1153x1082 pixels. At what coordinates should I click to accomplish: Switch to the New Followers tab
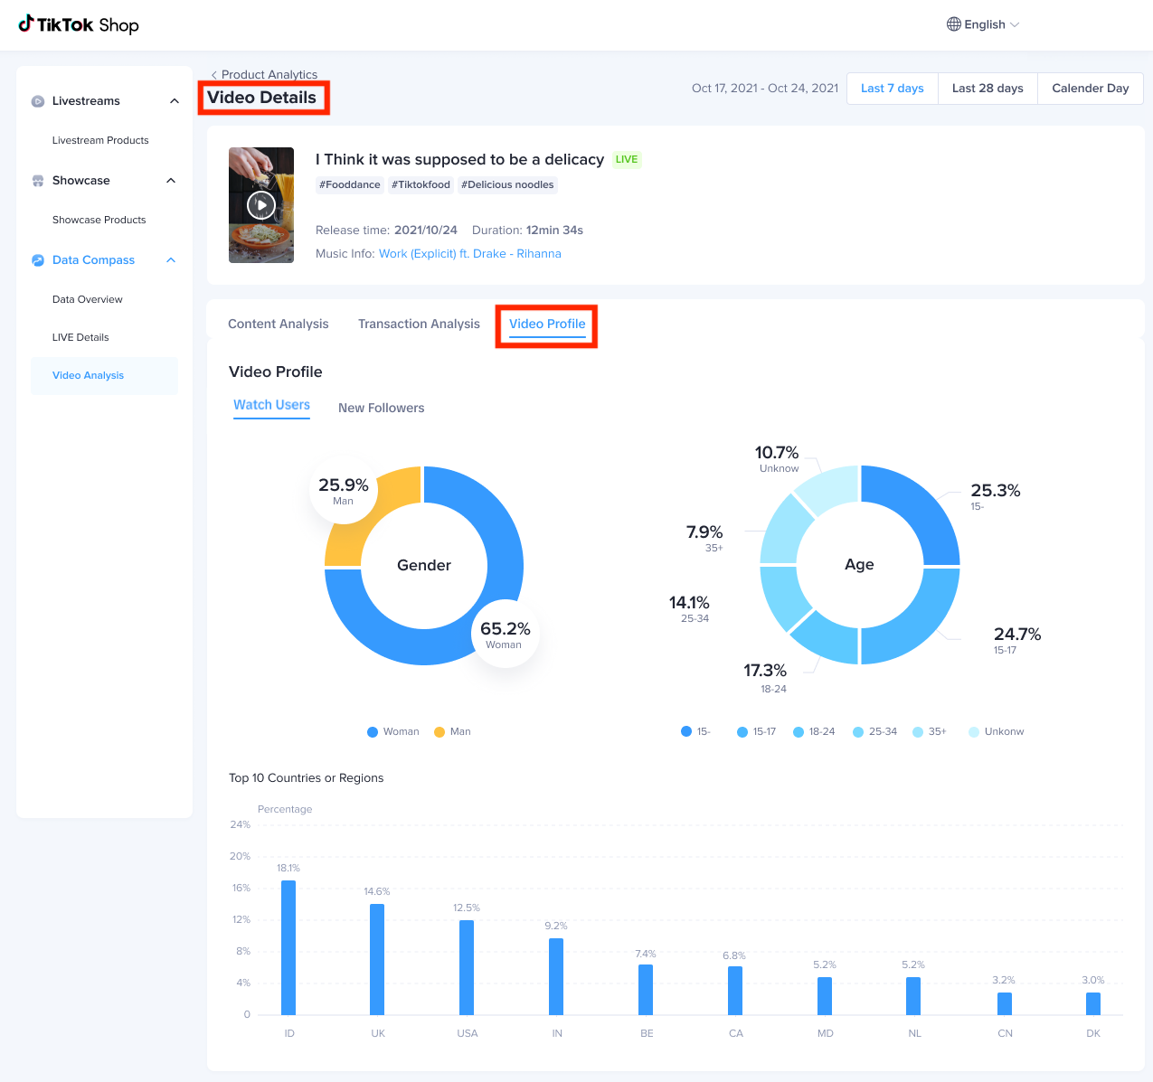coord(381,408)
